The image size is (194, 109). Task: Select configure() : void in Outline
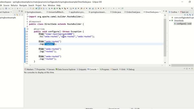click(182, 24)
